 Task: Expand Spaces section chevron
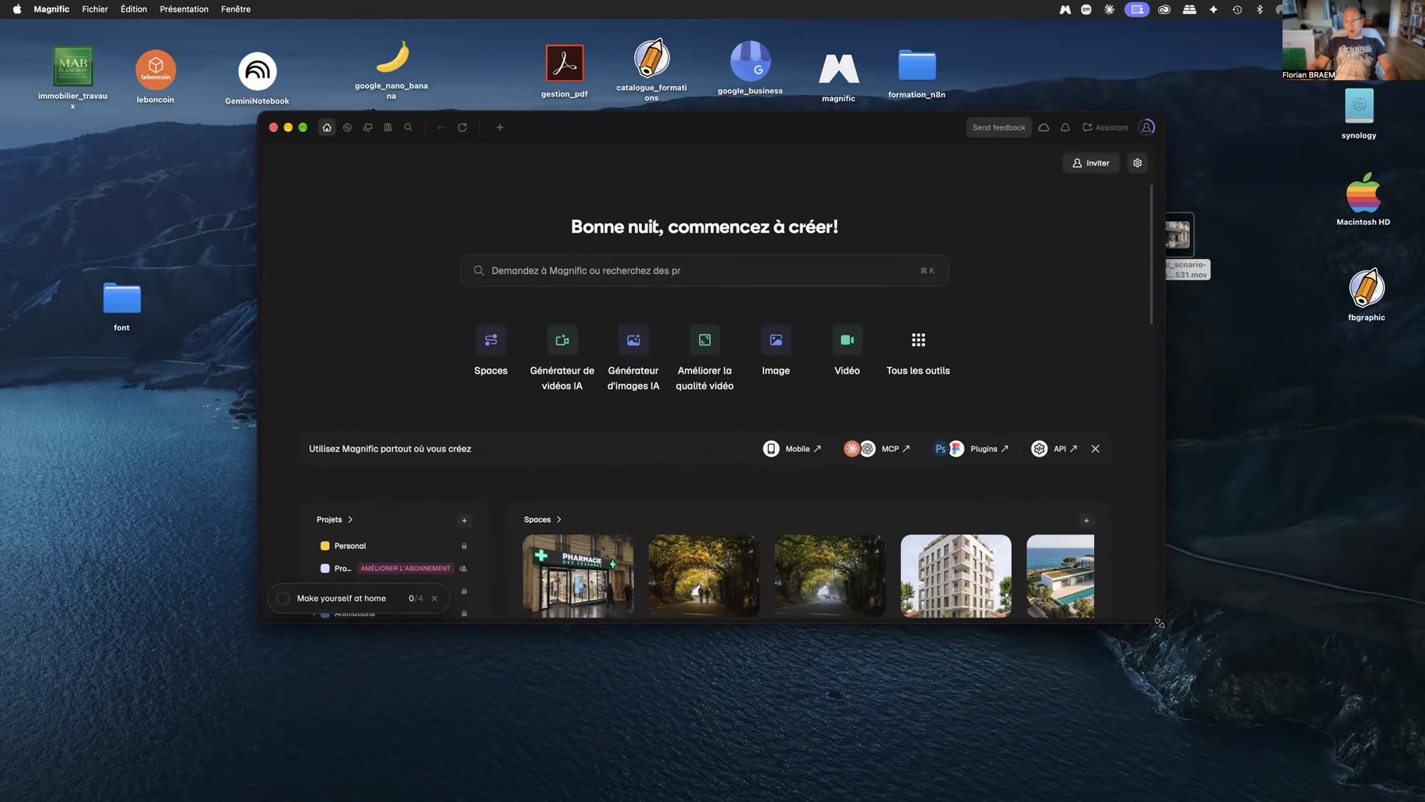(x=559, y=520)
